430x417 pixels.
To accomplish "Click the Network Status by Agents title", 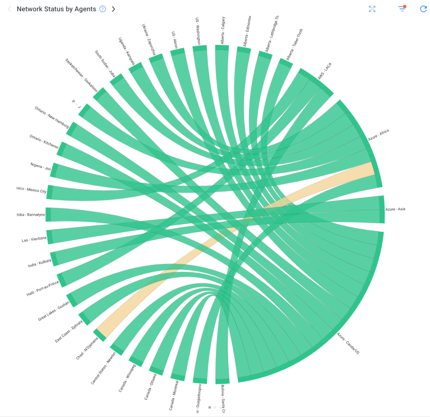I will [56, 9].
